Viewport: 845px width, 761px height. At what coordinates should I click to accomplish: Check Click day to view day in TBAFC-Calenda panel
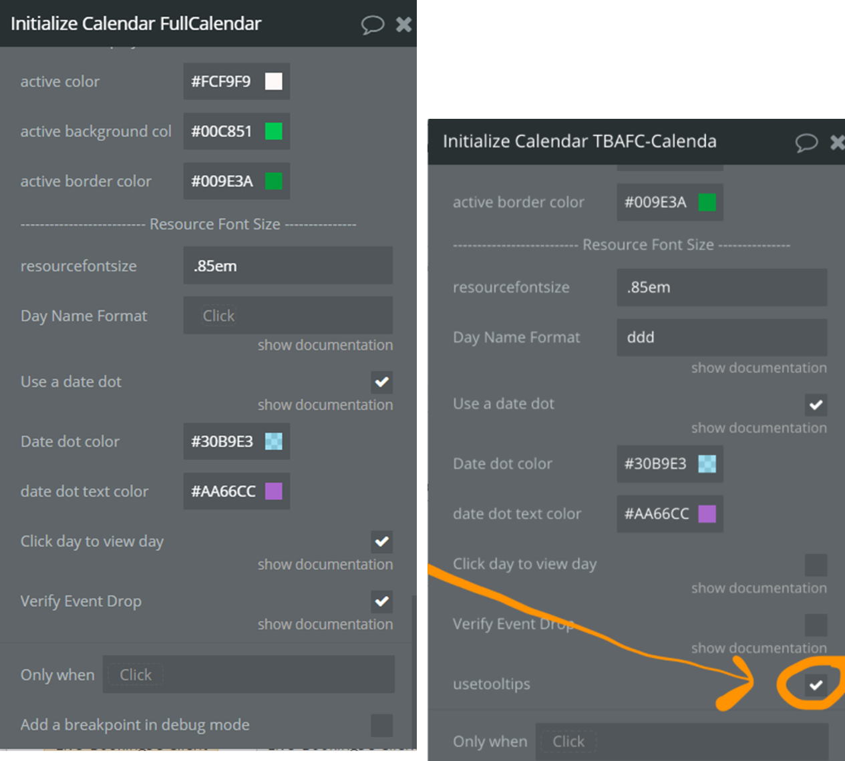816,565
